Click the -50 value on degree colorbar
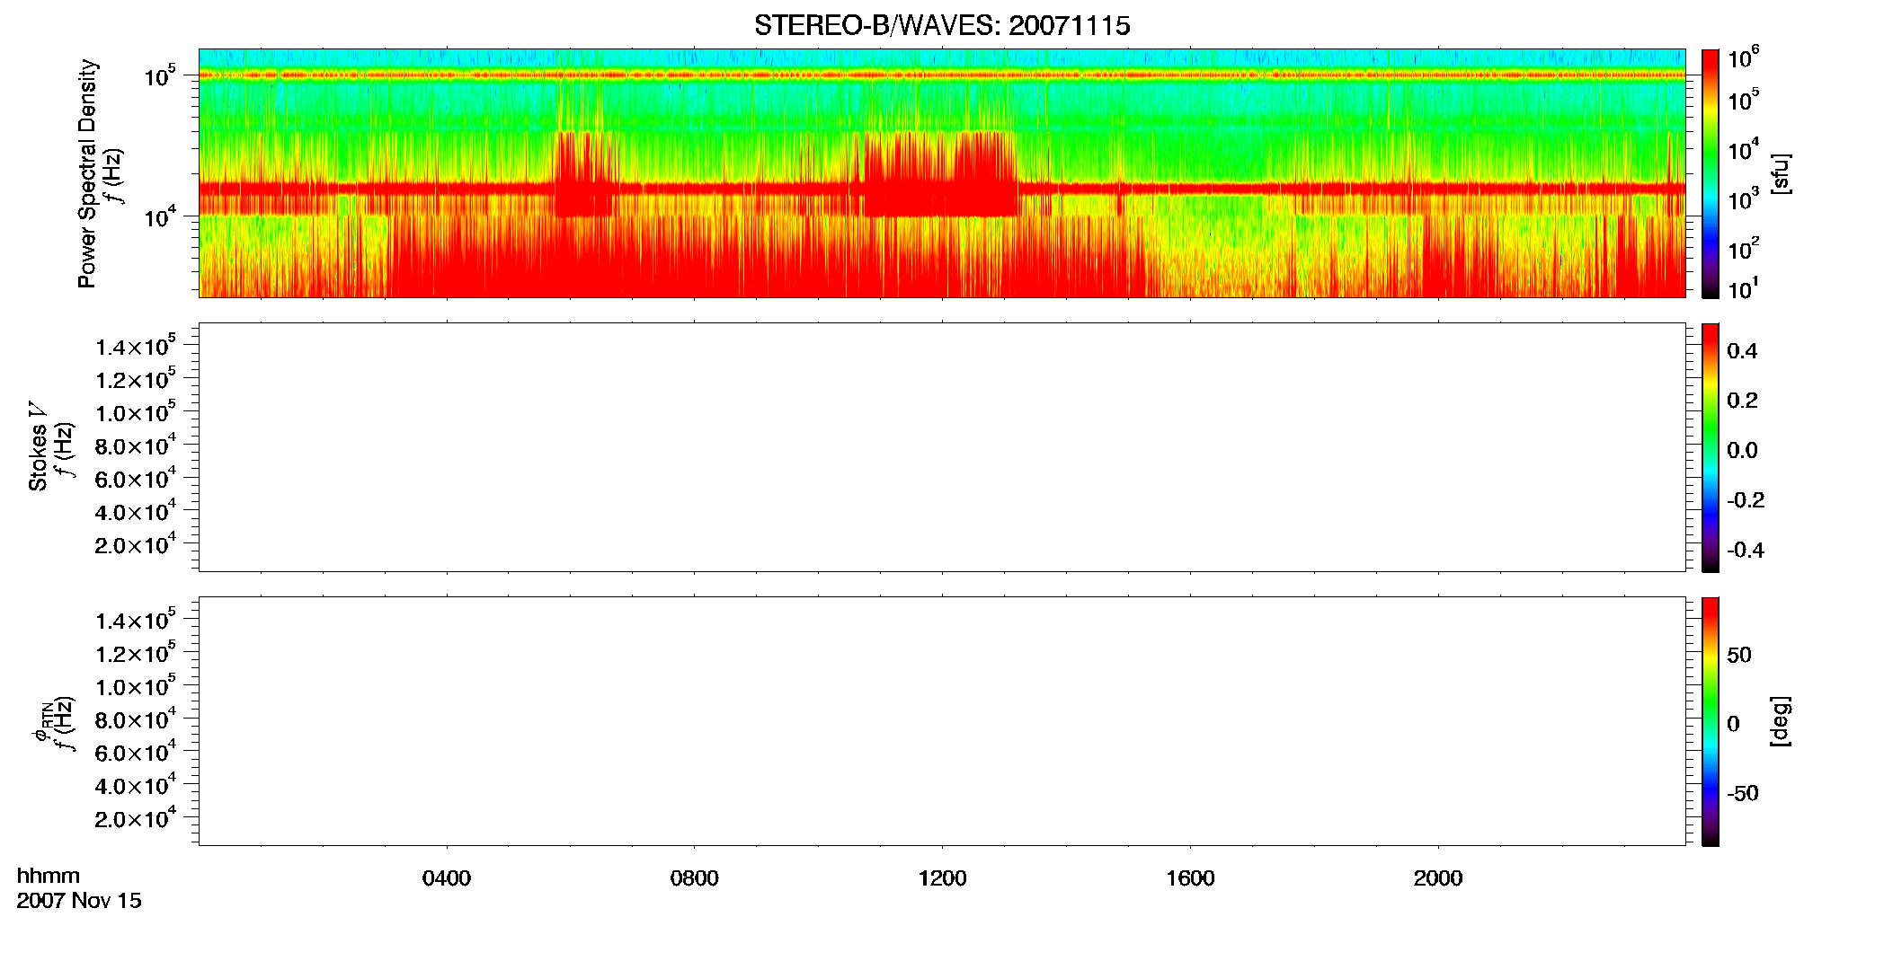The image size is (1884, 970). point(1743,793)
